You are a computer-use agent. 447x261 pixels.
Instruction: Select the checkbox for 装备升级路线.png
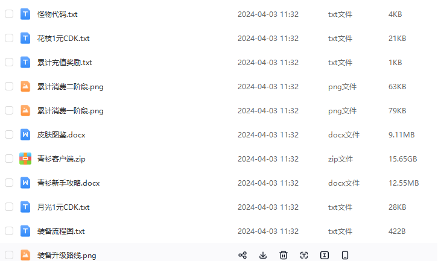[x=9, y=255]
